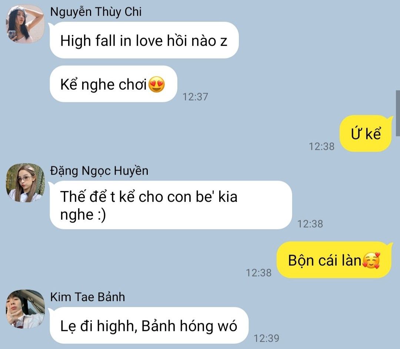Select the message 'High fall in love hồi nào z'
The image size is (400, 349).
click(144, 40)
